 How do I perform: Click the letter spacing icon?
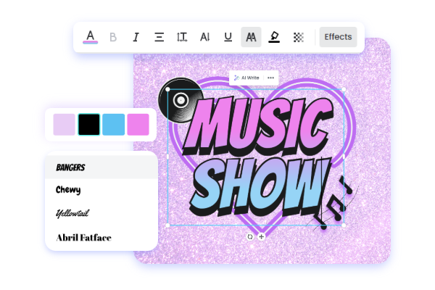[205, 37]
